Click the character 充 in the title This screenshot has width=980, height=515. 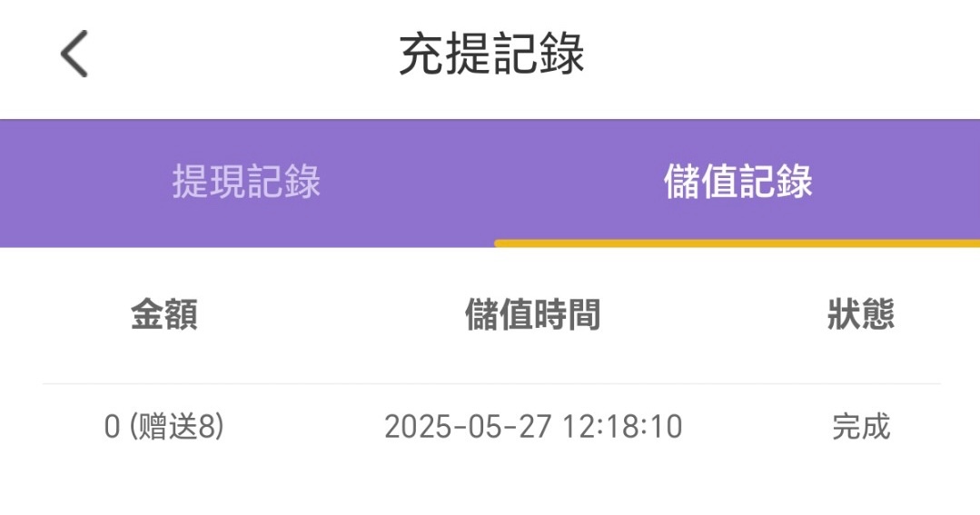coord(421,54)
